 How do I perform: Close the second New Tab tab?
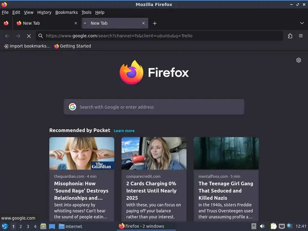(x=143, y=23)
